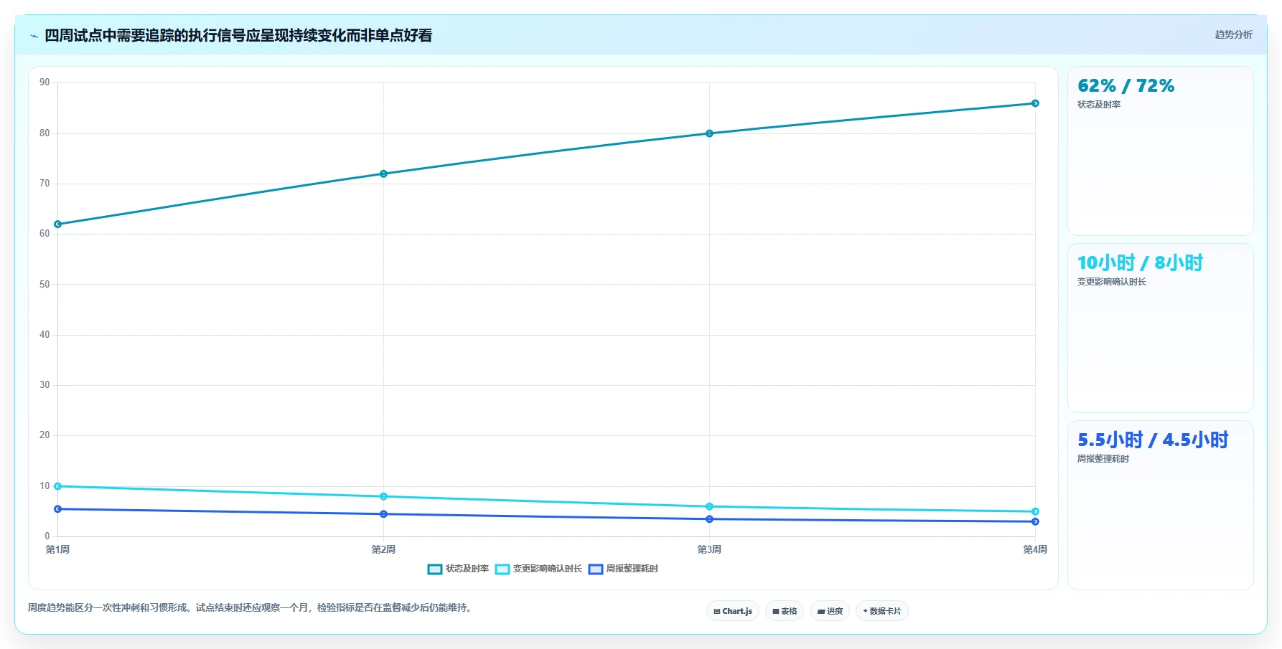
Task: Click the footer note starting with 周度趋势能区分
Action: pyautogui.click(x=251, y=608)
